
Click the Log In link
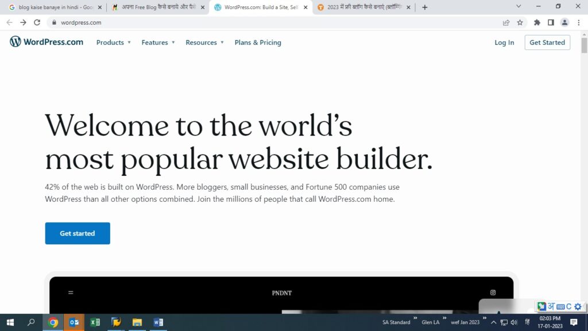504,43
